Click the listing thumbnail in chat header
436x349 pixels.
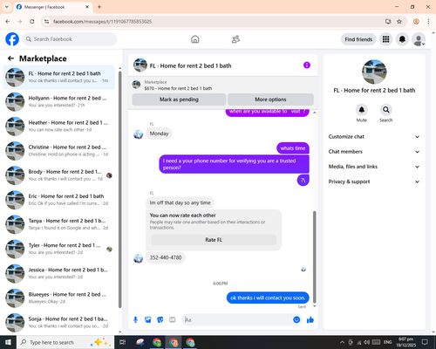click(x=140, y=65)
